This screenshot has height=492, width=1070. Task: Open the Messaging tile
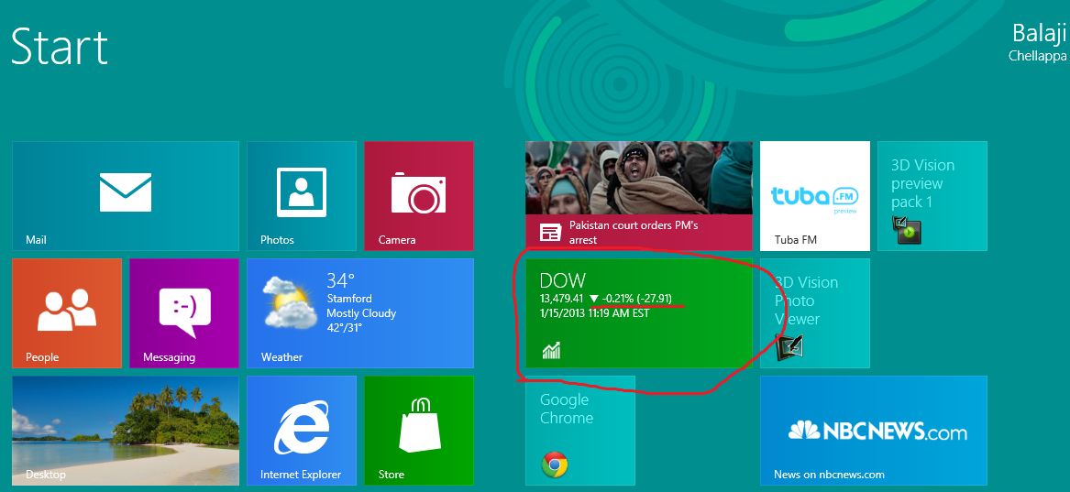(x=184, y=312)
